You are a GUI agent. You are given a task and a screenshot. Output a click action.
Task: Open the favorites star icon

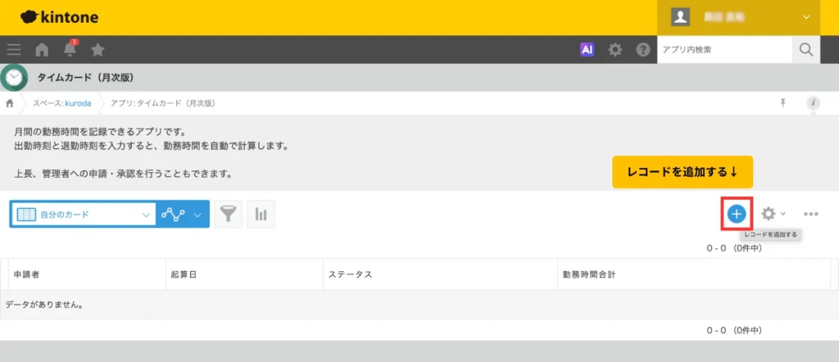(x=98, y=50)
